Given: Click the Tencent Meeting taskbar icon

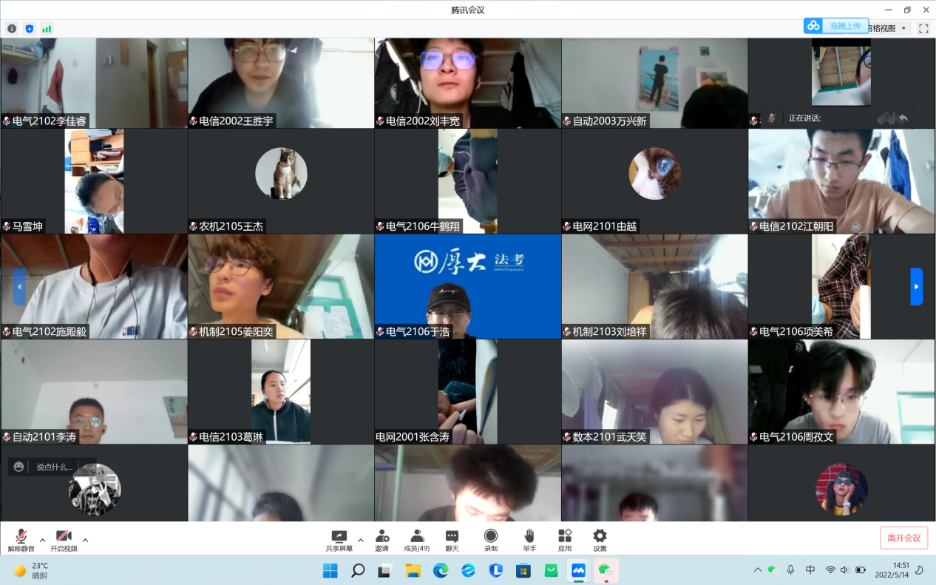Looking at the screenshot, I should click(578, 570).
